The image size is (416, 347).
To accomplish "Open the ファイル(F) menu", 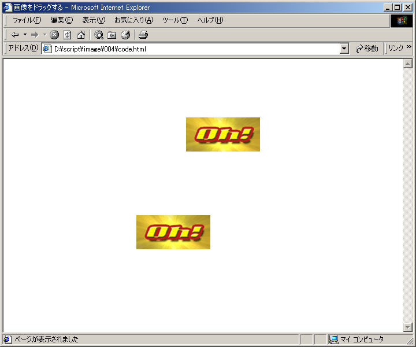I will (27, 20).
